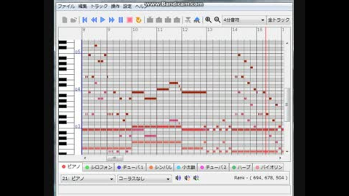Viewport: 349px width, 196px height.
Task: Click the horizontal scrollbar right arrow
Action: (280, 158)
